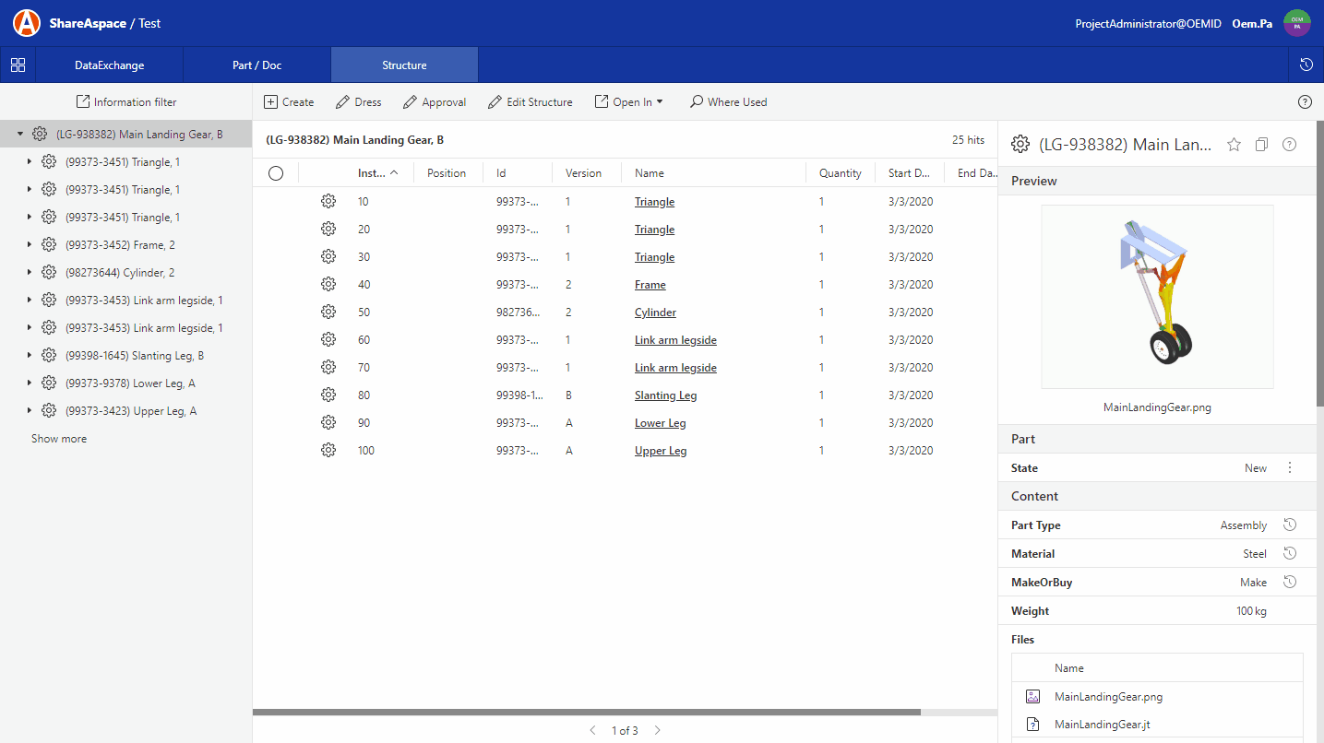
Task: Activate Edit Structure mode
Action: 530,101
